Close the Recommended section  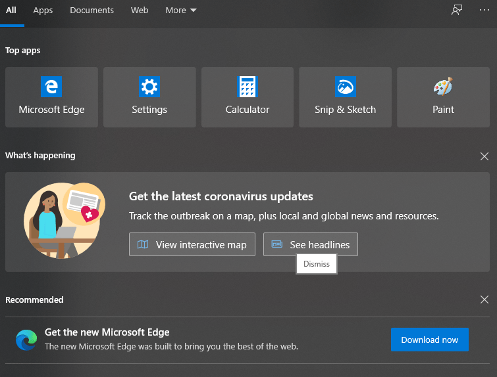coord(484,300)
